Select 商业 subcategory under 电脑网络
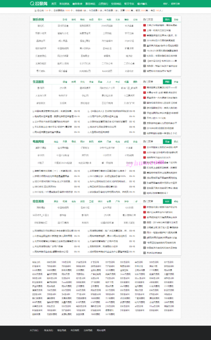The height and width of the screenshot is (340, 211). (56, 142)
